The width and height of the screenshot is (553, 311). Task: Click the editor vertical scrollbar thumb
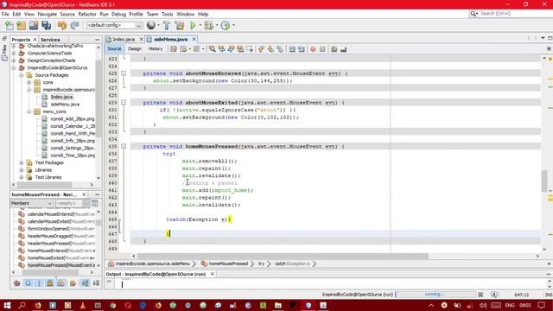(x=544, y=181)
